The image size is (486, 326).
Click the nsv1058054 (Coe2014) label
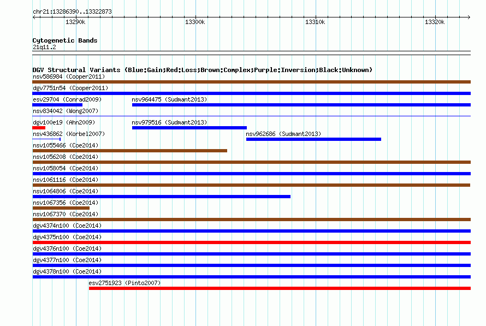pyautogui.click(x=66, y=168)
